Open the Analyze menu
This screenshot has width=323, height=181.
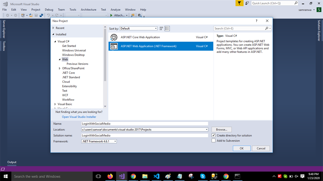click(x=115, y=10)
